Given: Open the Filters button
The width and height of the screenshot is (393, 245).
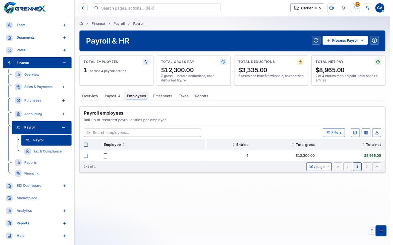Looking at the screenshot, I should (x=334, y=133).
